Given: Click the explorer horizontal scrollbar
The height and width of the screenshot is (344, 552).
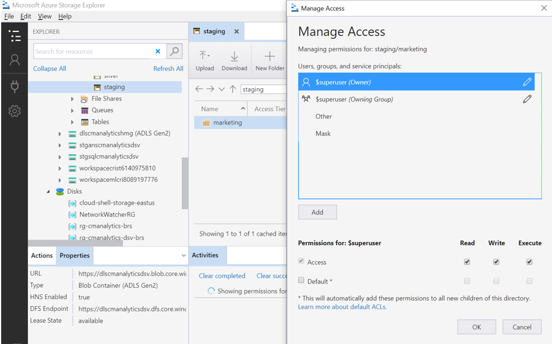Looking at the screenshot, I should (x=75, y=243).
